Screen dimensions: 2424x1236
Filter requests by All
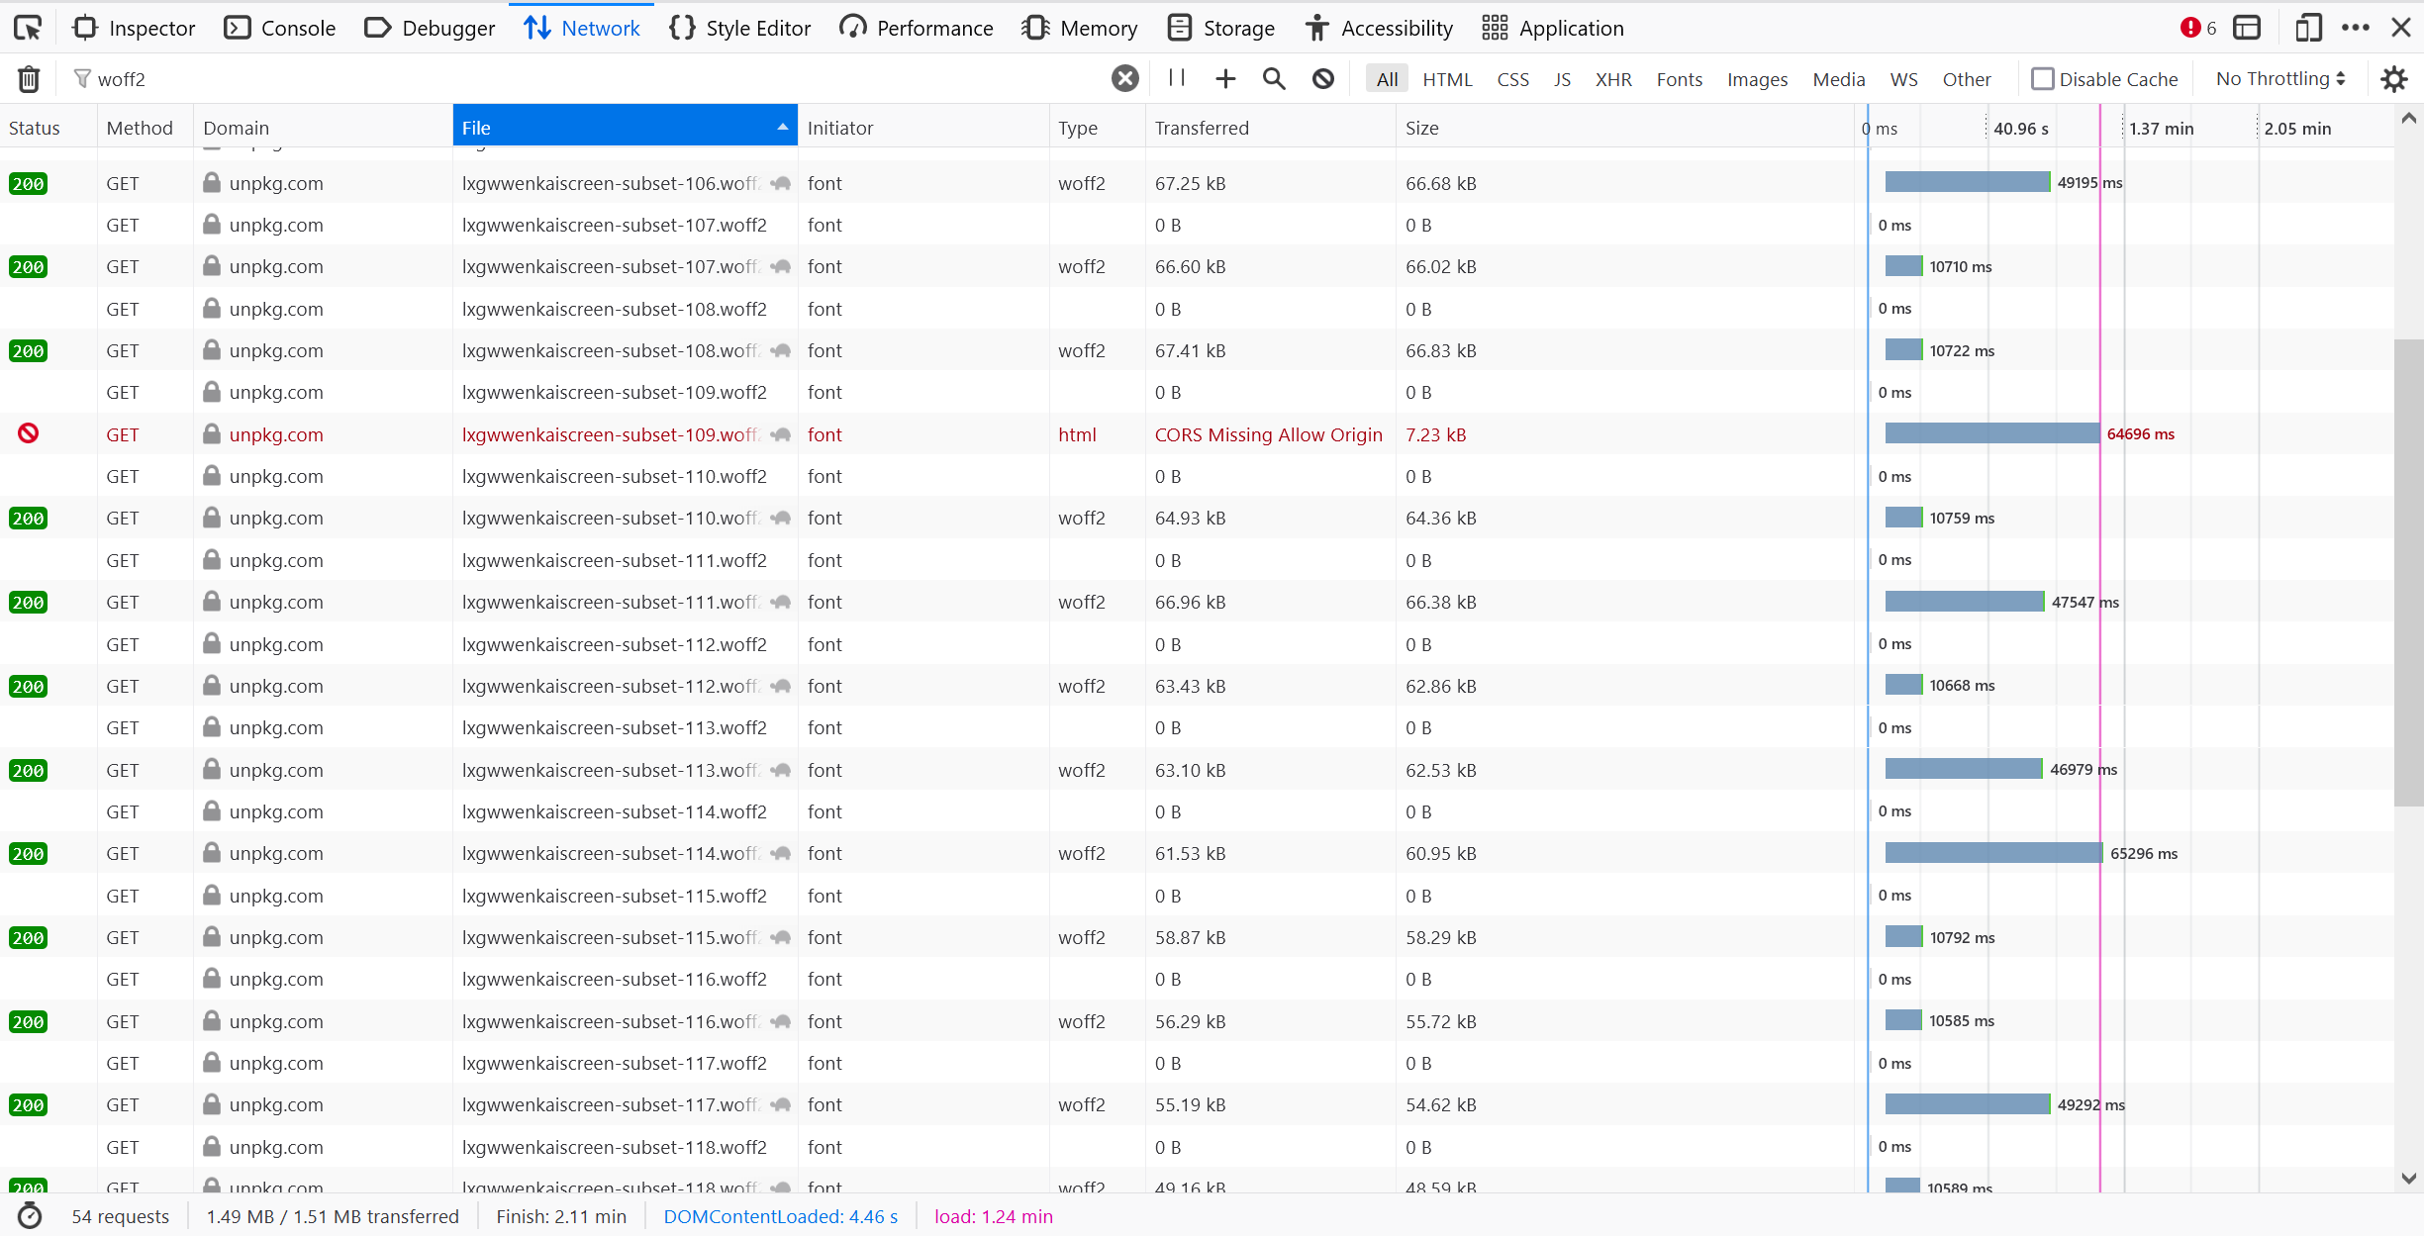tap(1387, 79)
